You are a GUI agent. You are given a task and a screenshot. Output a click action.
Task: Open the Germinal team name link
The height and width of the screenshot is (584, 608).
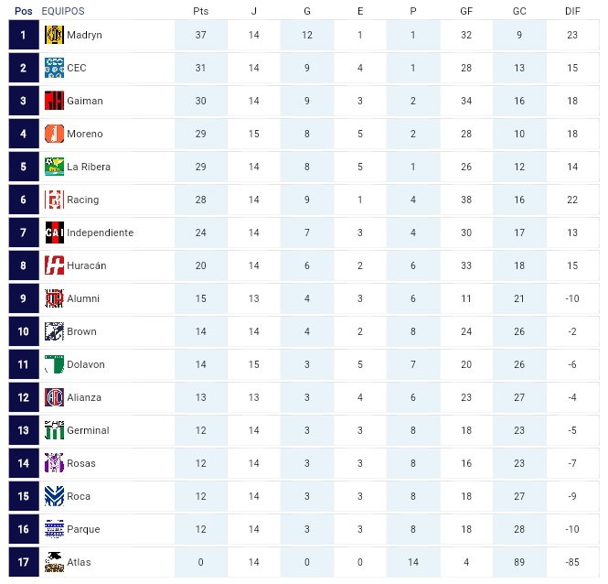(x=88, y=430)
